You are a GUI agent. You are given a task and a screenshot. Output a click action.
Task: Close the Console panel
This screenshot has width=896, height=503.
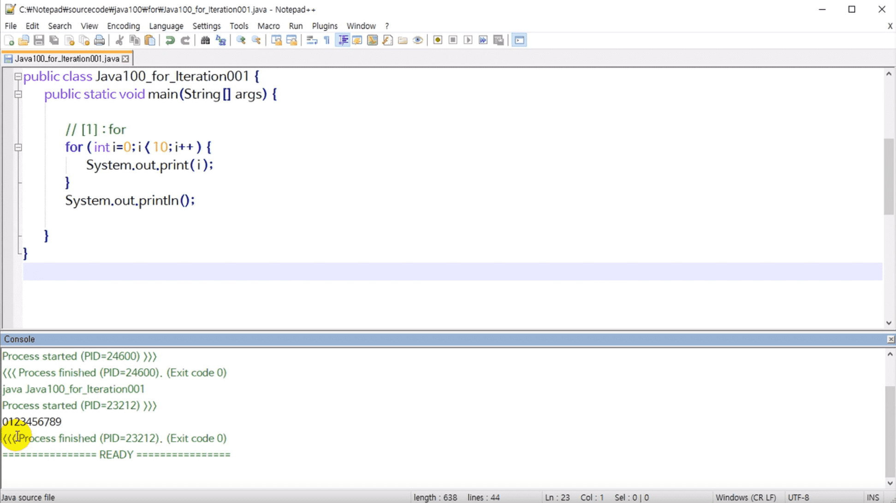click(x=890, y=339)
